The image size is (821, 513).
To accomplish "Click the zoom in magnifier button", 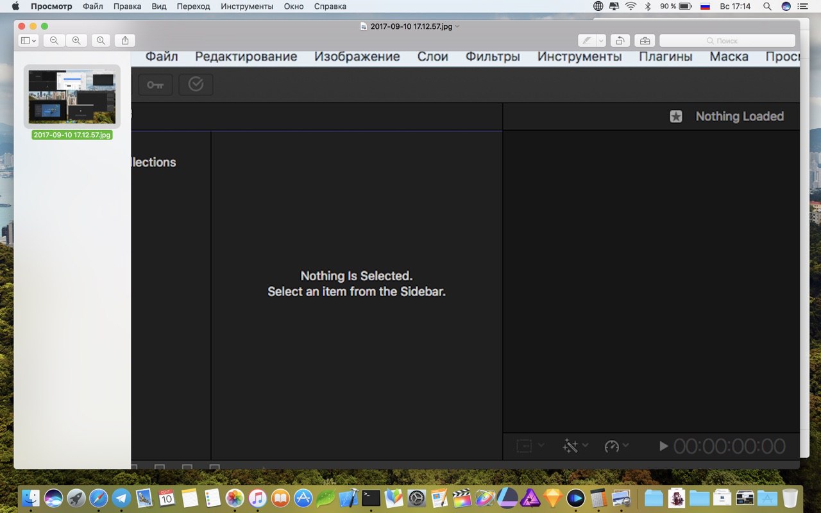I will coord(76,40).
